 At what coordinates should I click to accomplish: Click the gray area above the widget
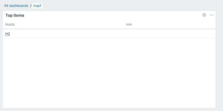127,6
